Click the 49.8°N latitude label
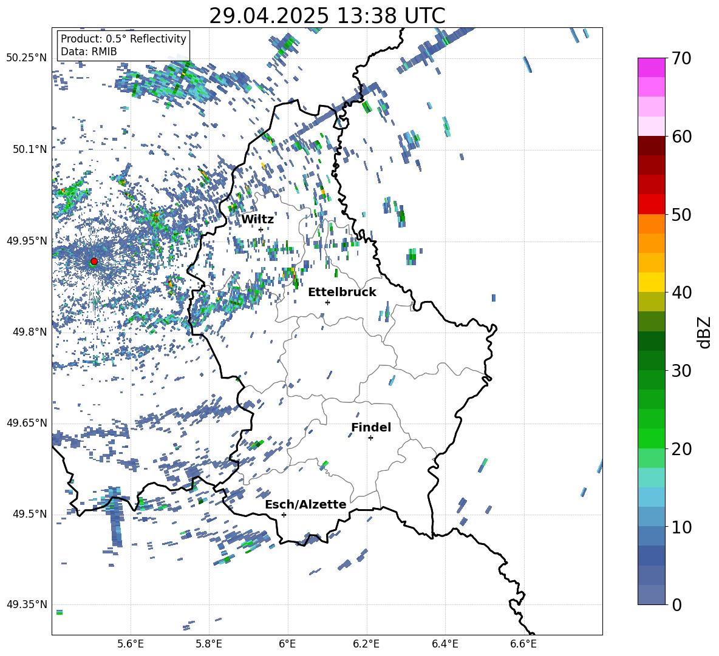The image size is (719, 656). click(x=29, y=332)
